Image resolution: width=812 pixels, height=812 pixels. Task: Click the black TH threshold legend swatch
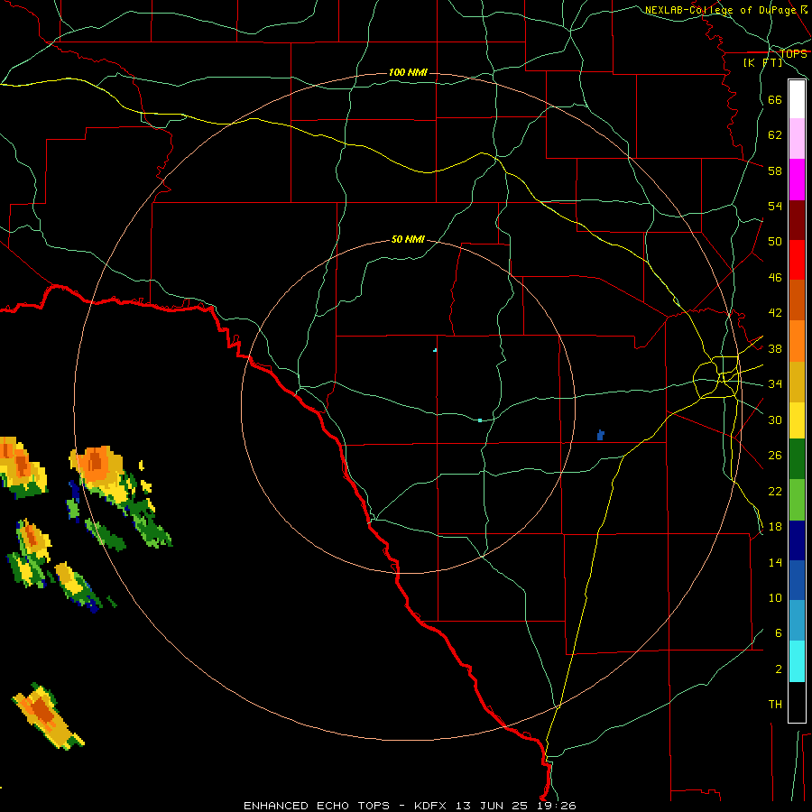(x=797, y=702)
